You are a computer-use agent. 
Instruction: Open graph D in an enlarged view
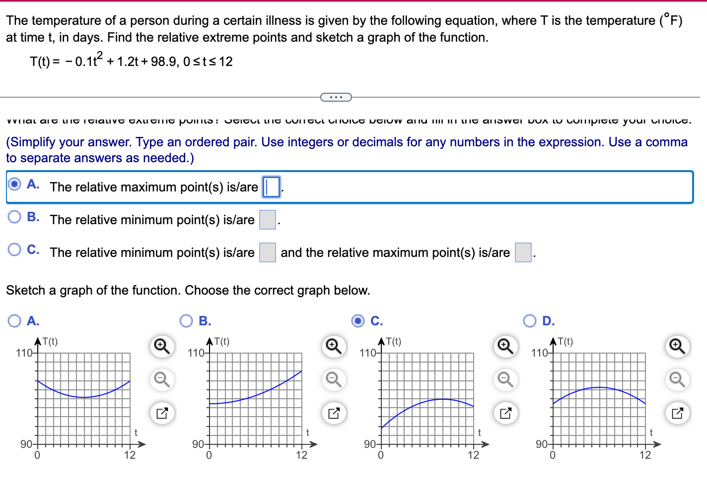tap(677, 413)
